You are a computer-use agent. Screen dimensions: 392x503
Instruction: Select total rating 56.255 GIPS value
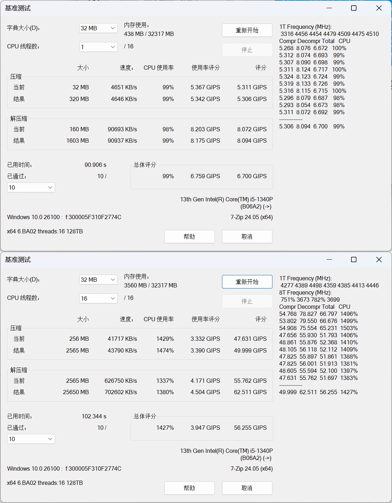pos(250,428)
